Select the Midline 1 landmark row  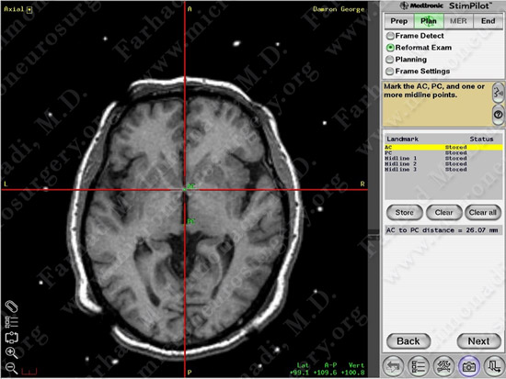443,159
